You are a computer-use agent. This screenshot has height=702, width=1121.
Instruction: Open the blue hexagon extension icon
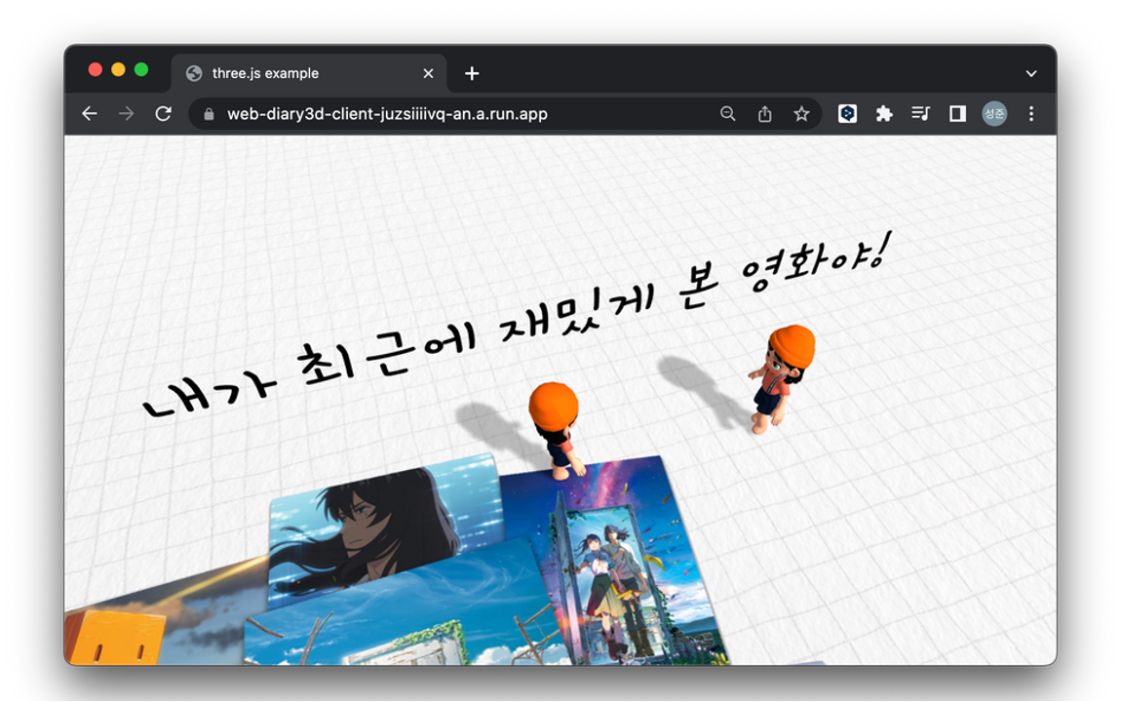coord(847,114)
